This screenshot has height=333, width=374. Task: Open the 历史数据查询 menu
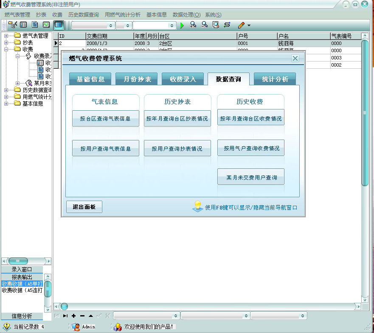(x=84, y=15)
